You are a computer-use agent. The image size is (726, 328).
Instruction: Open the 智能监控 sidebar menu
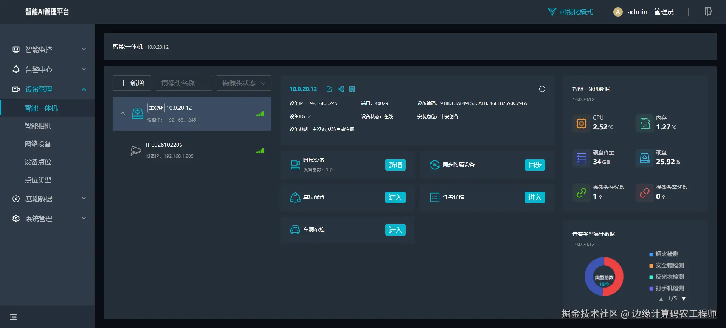pyautogui.click(x=47, y=49)
